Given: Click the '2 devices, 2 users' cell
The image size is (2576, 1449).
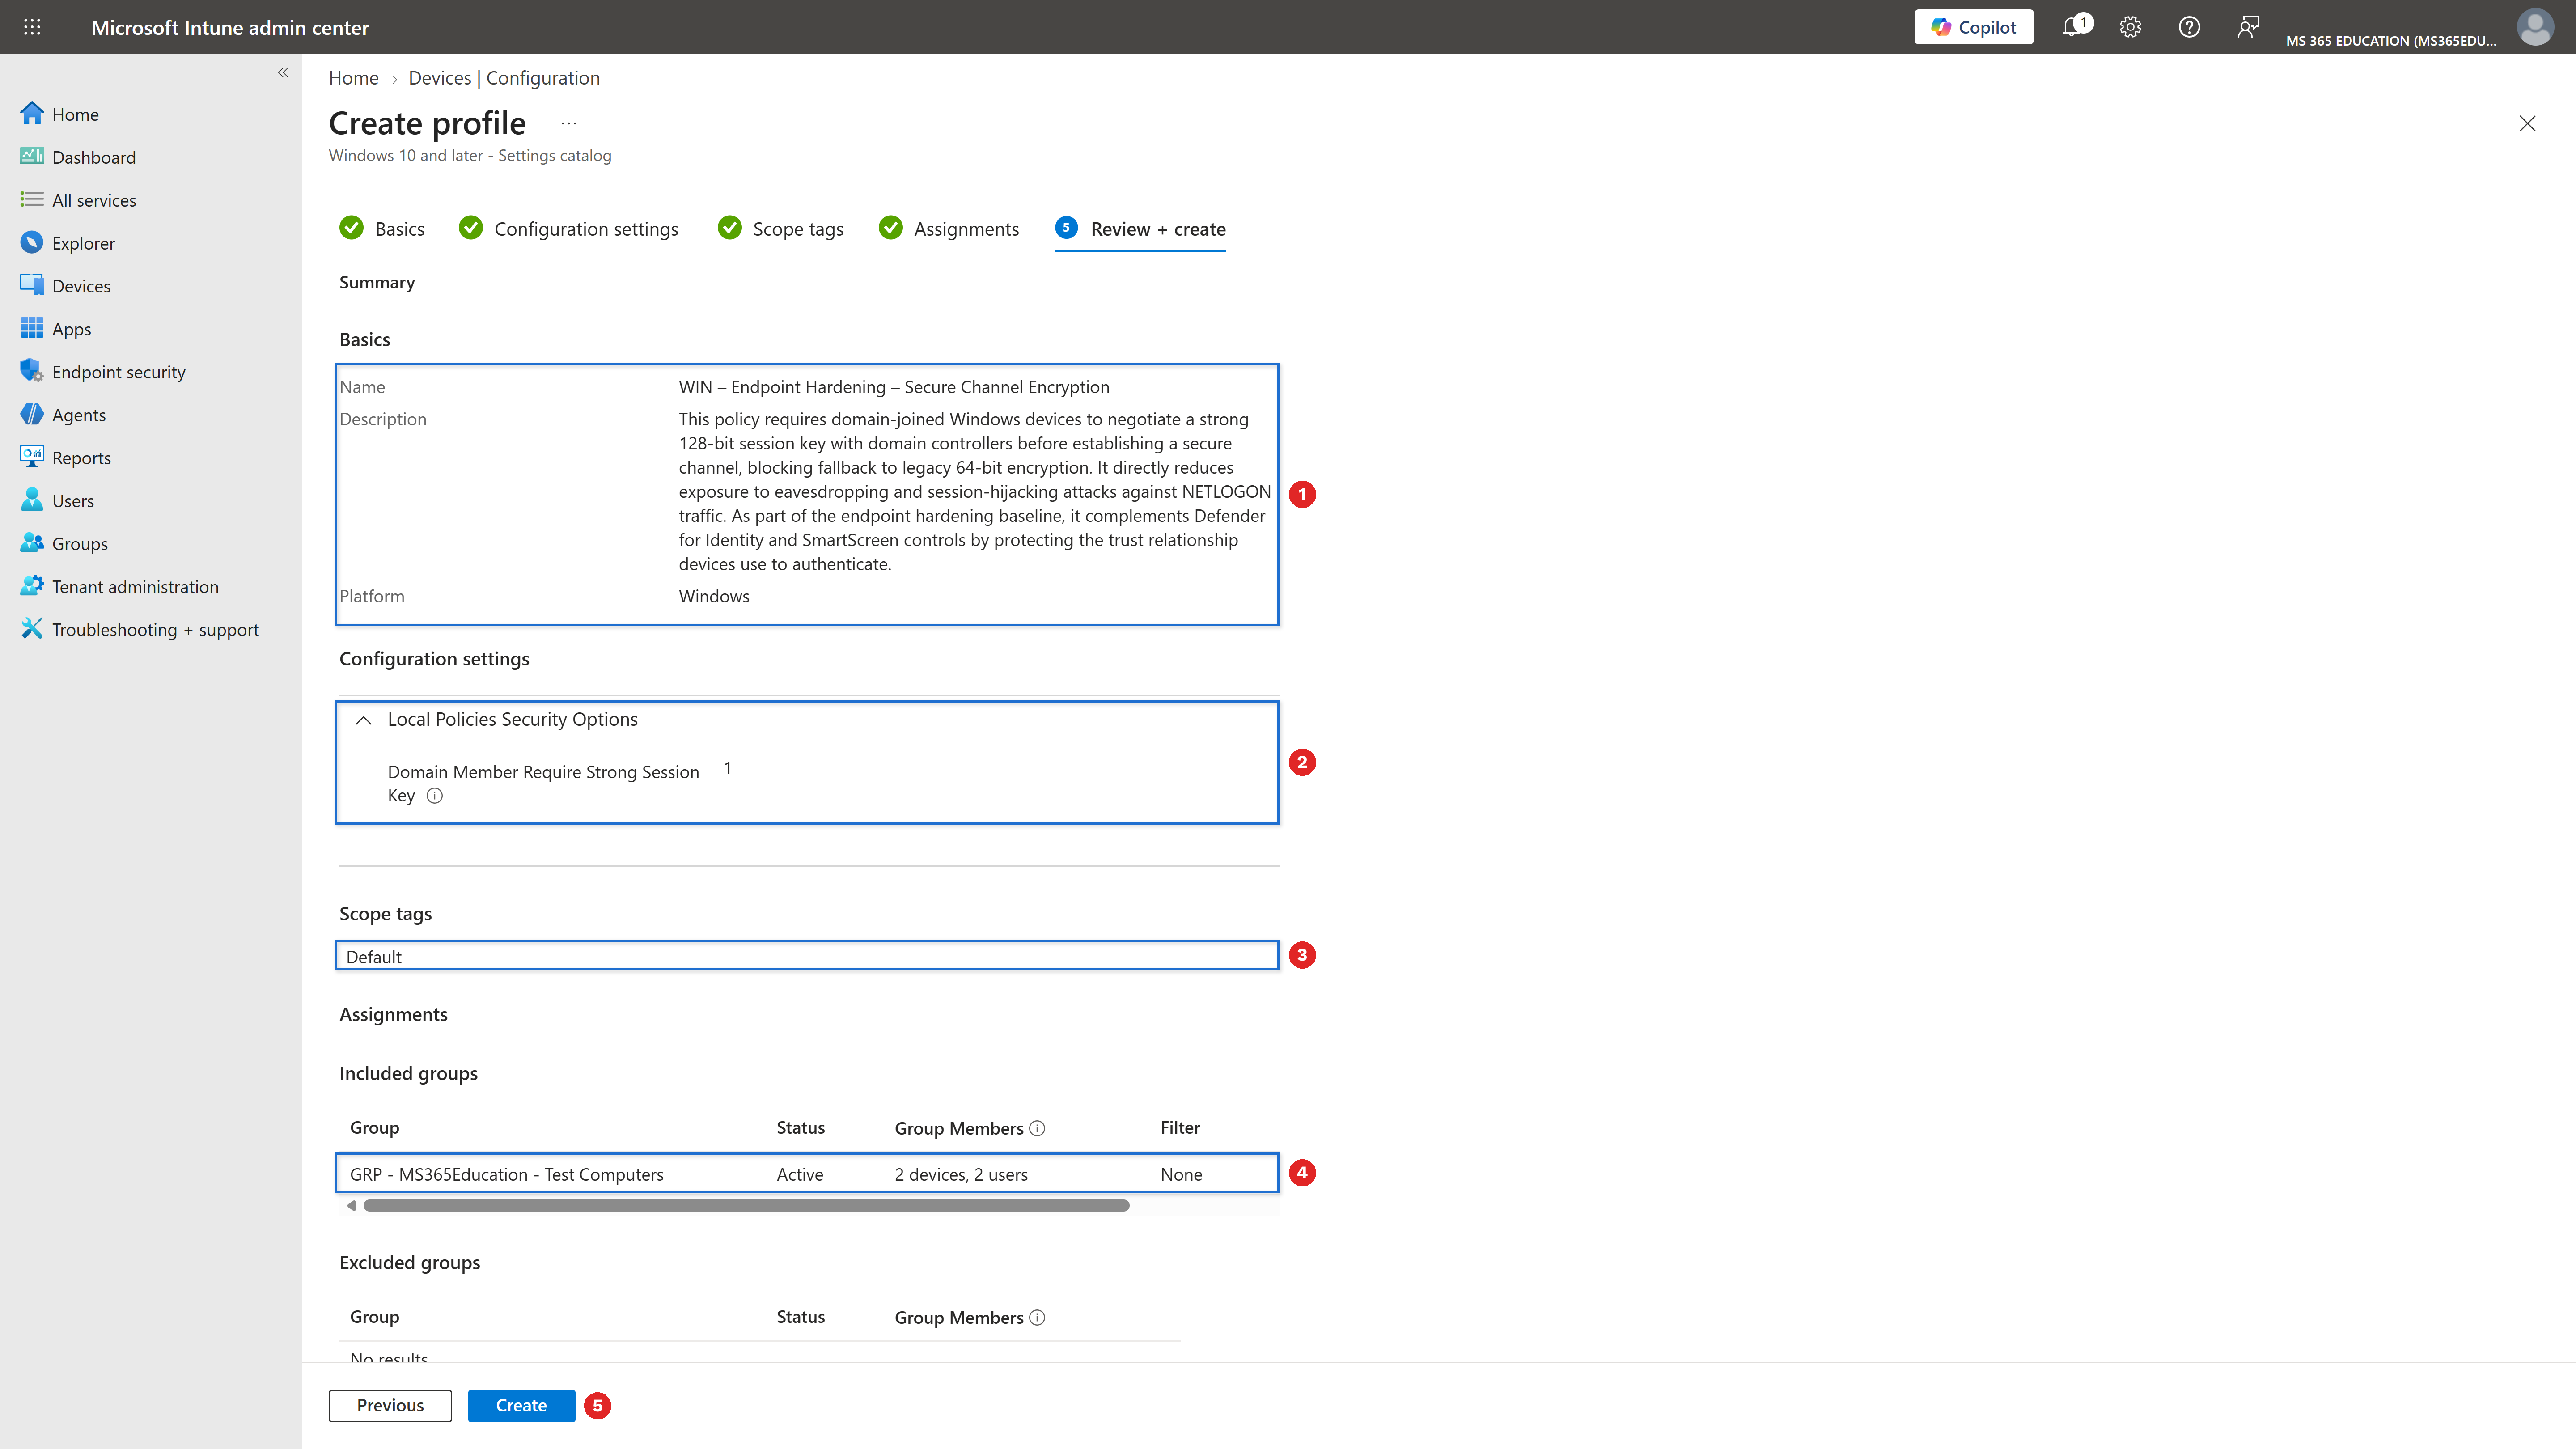Looking at the screenshot, I should click(x=961, y=1174).
